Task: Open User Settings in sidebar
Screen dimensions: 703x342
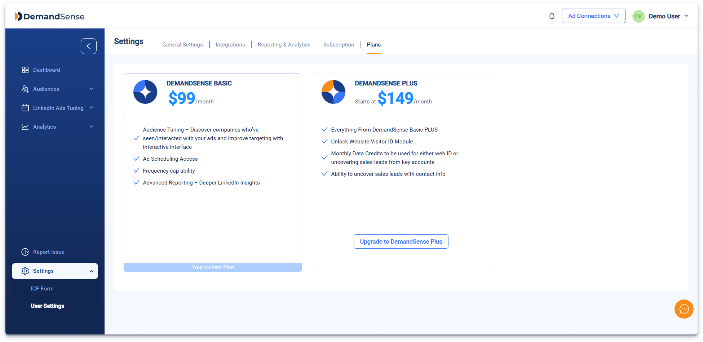Action: 48,306
